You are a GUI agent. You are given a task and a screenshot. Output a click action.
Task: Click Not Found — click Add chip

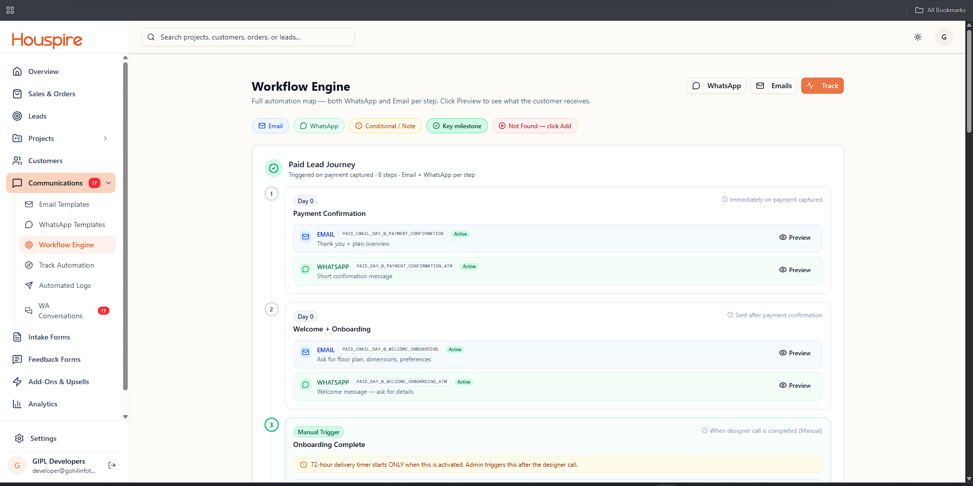click(535, 126)
